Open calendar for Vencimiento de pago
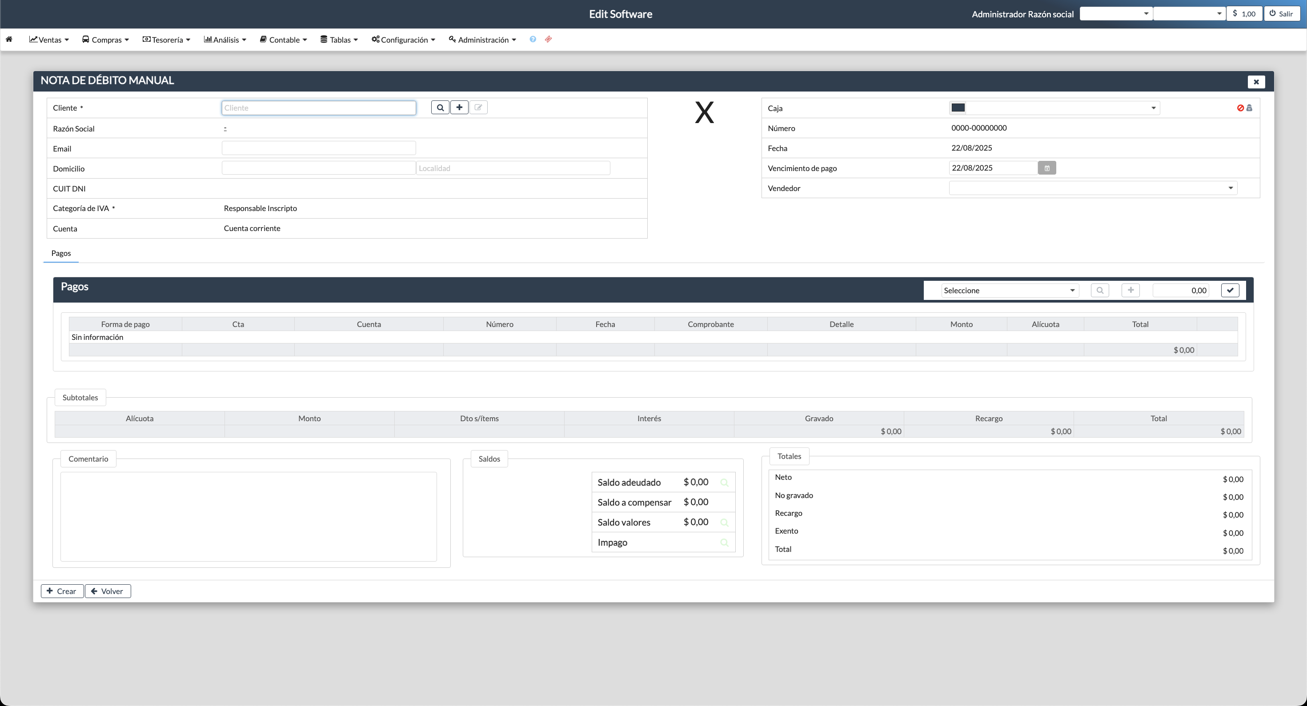The width and height of the screenshot is (1307, 706). [1046, 168]
